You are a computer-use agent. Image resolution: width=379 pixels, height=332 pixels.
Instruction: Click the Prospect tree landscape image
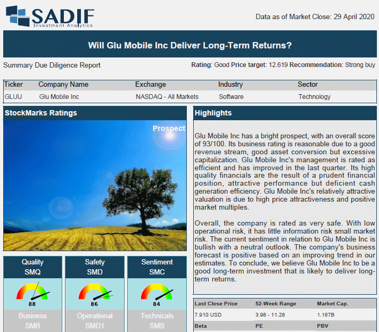tap(95, 185)
